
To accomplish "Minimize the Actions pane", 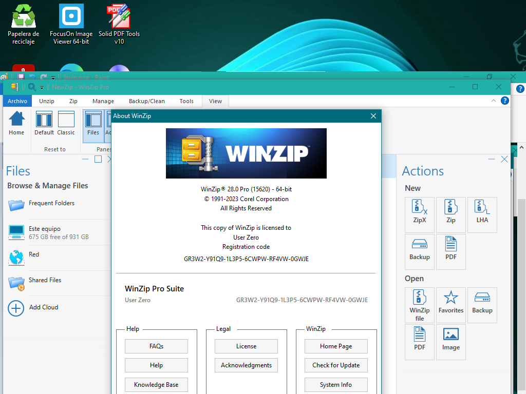I will (x=492, y=159).
